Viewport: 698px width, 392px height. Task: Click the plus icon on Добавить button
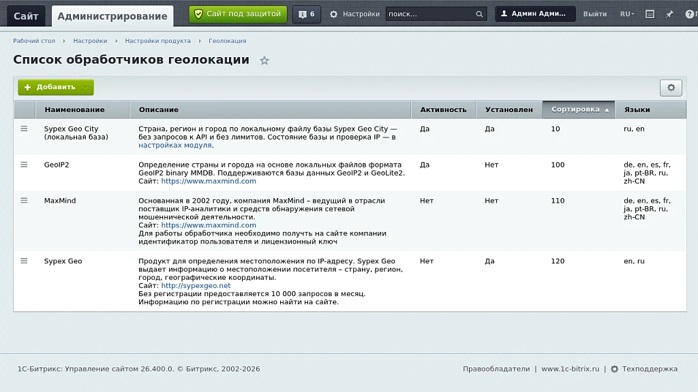27,87
